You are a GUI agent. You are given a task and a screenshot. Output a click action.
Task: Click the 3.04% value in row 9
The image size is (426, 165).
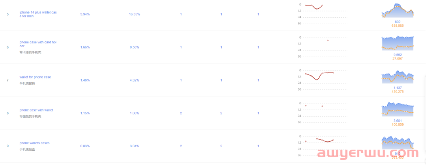pos(135,146)
